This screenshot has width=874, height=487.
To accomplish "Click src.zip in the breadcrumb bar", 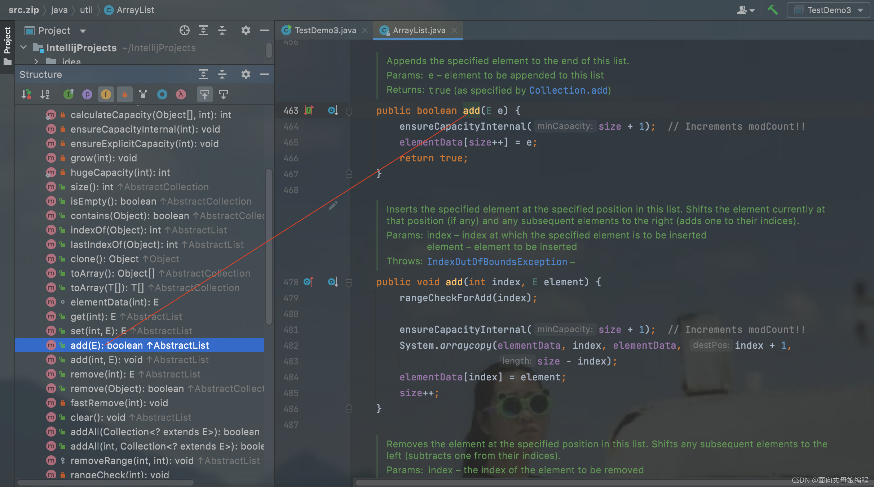I will coord(24,10).
